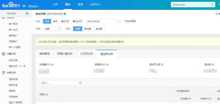
Task: Click the 流量分析 monitor icon
Action: (x=3, y=54)
